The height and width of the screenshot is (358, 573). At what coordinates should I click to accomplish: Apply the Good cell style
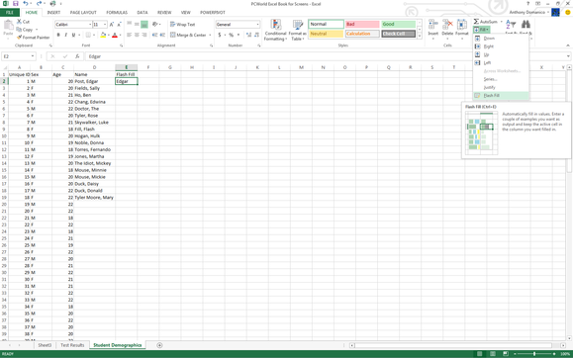point(398,24)
